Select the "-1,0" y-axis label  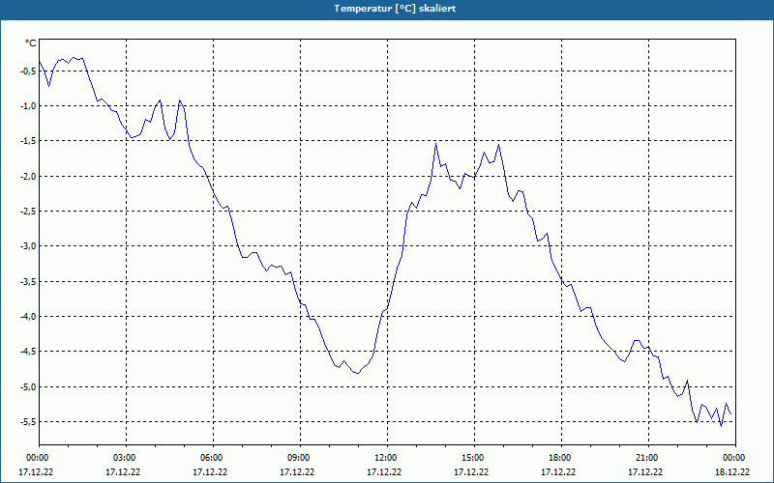coord(28,106)
